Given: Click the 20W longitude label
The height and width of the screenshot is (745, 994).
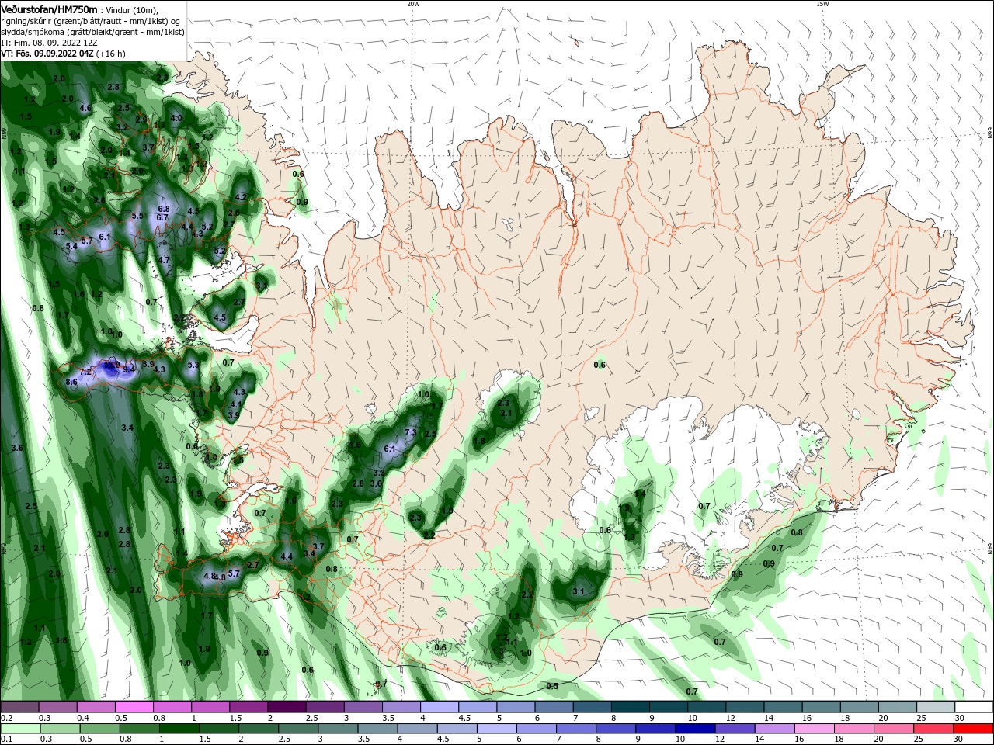Looking at the screenshot, I should pyautogui.click(x=413, y=4).
